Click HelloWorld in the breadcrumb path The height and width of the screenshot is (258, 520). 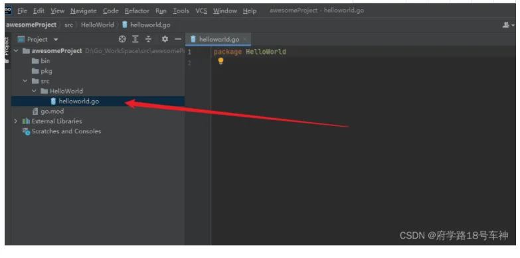[98, 25]
